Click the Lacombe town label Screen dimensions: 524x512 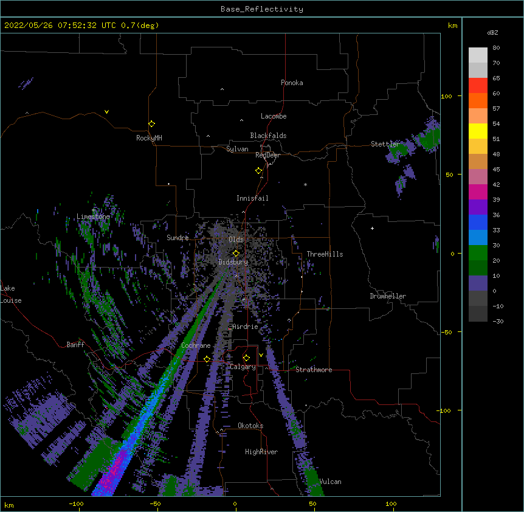(274, 116)
